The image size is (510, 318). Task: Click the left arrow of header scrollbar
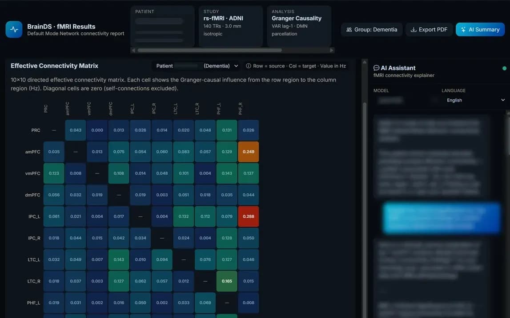tap(133, 50)
